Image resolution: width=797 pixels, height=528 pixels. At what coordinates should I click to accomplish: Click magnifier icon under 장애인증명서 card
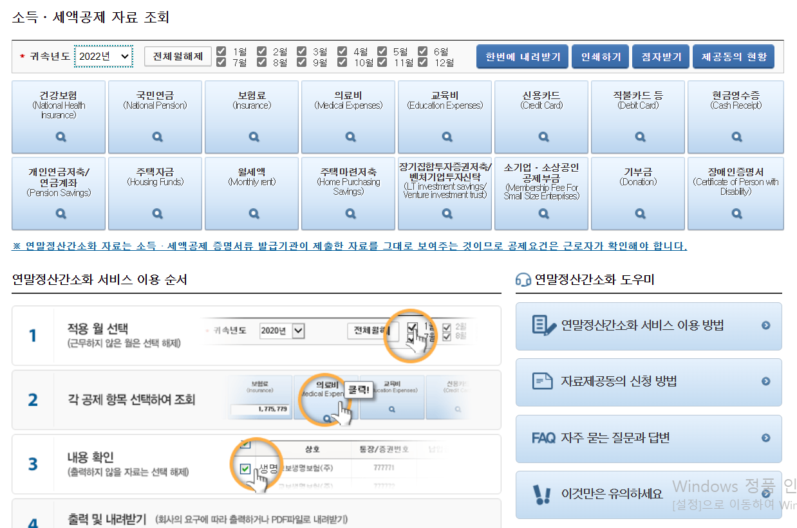tap(736, 214)
